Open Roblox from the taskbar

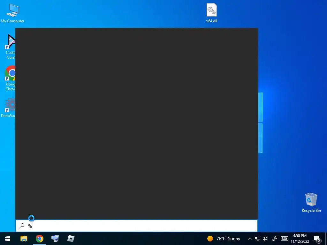[x=71, y=239]
